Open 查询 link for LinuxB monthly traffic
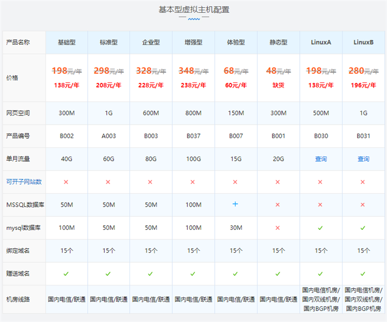 (x=363, y=159)
